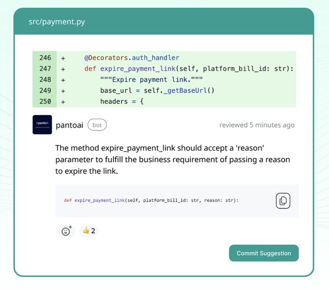Select line number 249 in the diff
The image size is (329, 290).
pos(45,90)
